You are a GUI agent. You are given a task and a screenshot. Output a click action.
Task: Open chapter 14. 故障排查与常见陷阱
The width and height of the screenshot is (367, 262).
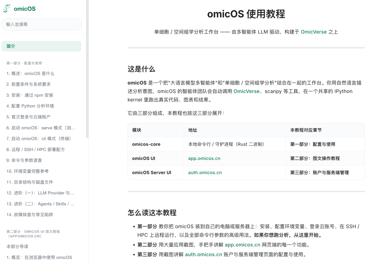click(30, 215)
